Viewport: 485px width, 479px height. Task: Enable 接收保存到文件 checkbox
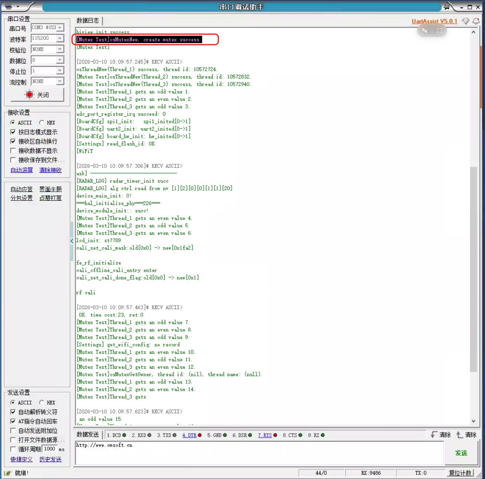(13, 160)
